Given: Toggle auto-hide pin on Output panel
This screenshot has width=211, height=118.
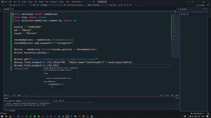Looking at the screenshot, I should pos(176,98).
